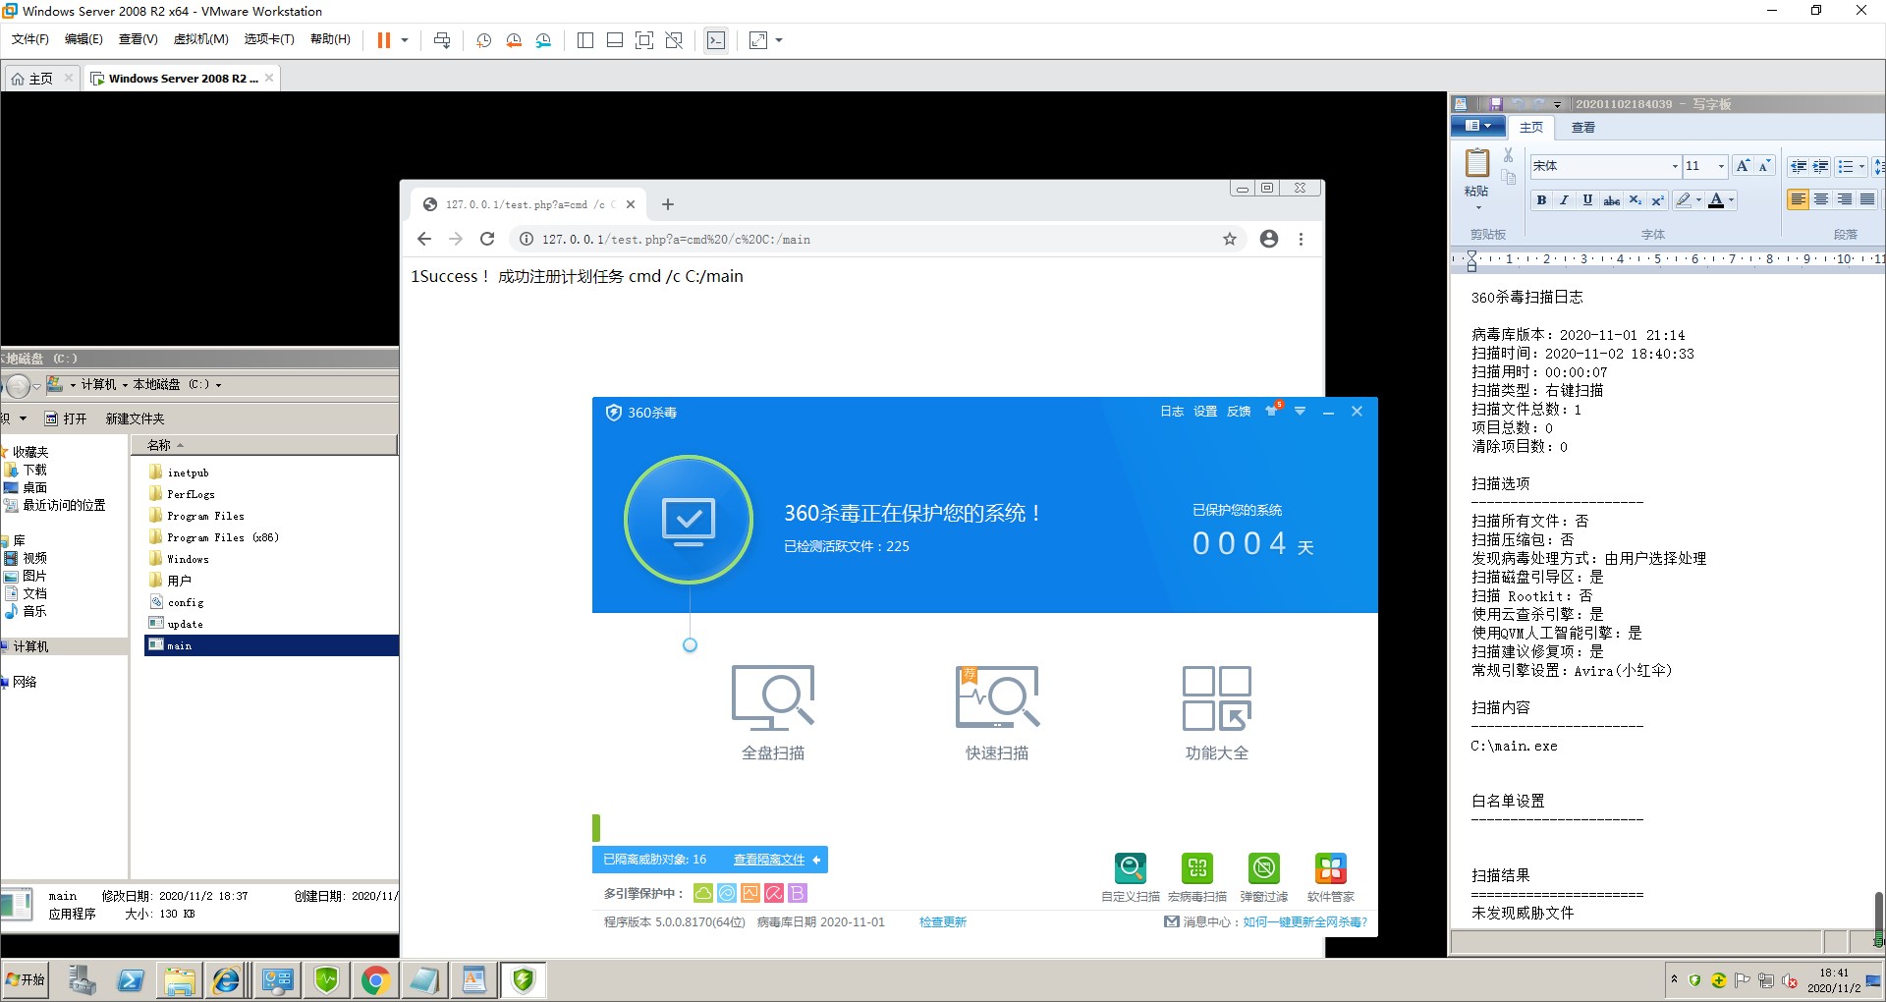The height and width of the screenshot is (1002, 1886).
Task: Select 计算机 in Explorer navigation pane
Action: click(30, 646)
